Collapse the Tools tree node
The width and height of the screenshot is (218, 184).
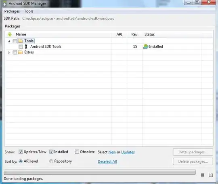coord(9,41)
